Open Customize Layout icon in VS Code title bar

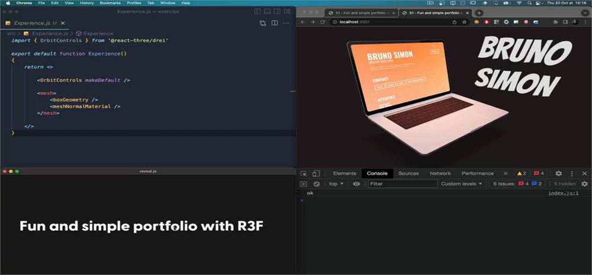(x=287, y=12)
